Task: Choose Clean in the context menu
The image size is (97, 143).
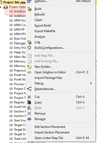Action: 38,20
